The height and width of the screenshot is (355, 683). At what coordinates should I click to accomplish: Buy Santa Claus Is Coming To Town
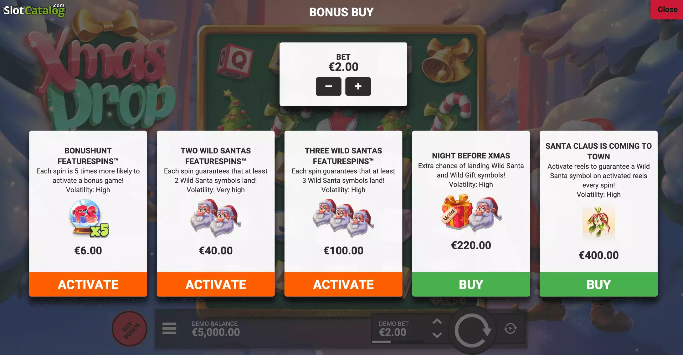click(599, 284)
